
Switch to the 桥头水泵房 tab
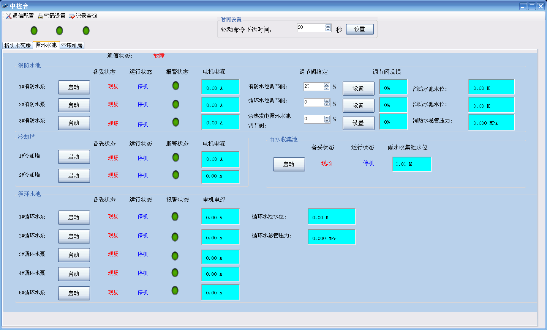(17, 46)
